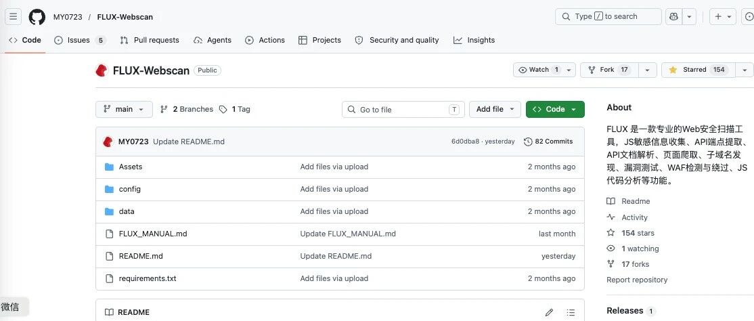
Task: Open the data folder
Action: (127, 211)
